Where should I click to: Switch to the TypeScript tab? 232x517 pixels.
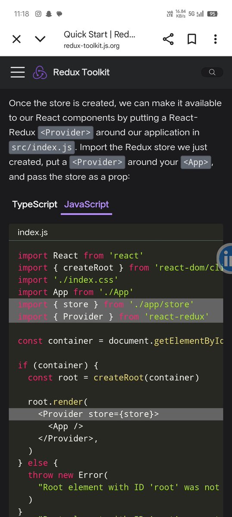click(x=34, y=204)
